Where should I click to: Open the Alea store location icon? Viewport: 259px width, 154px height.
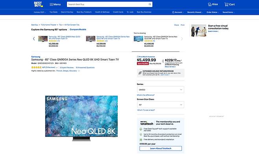click(210, 4)
